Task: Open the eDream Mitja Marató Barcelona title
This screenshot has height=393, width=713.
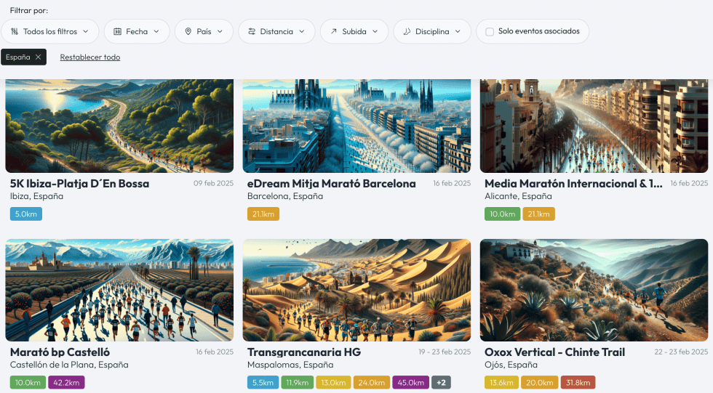Action: (x=332, y=184)
